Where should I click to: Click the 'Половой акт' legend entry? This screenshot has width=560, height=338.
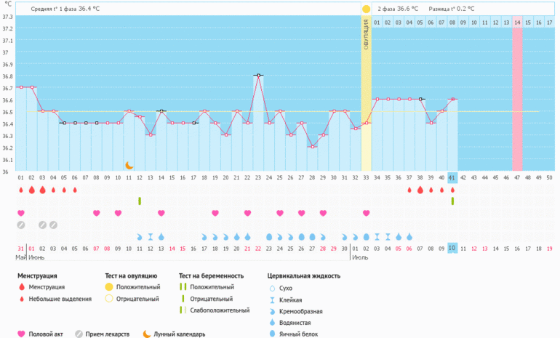point(42,334)
